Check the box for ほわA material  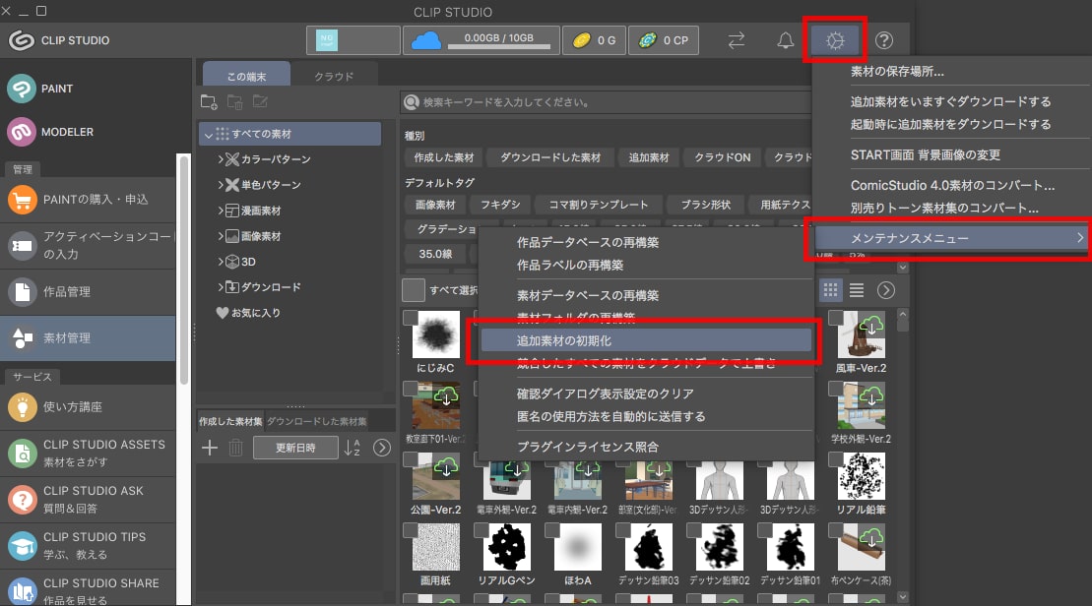tap(552, 530)
